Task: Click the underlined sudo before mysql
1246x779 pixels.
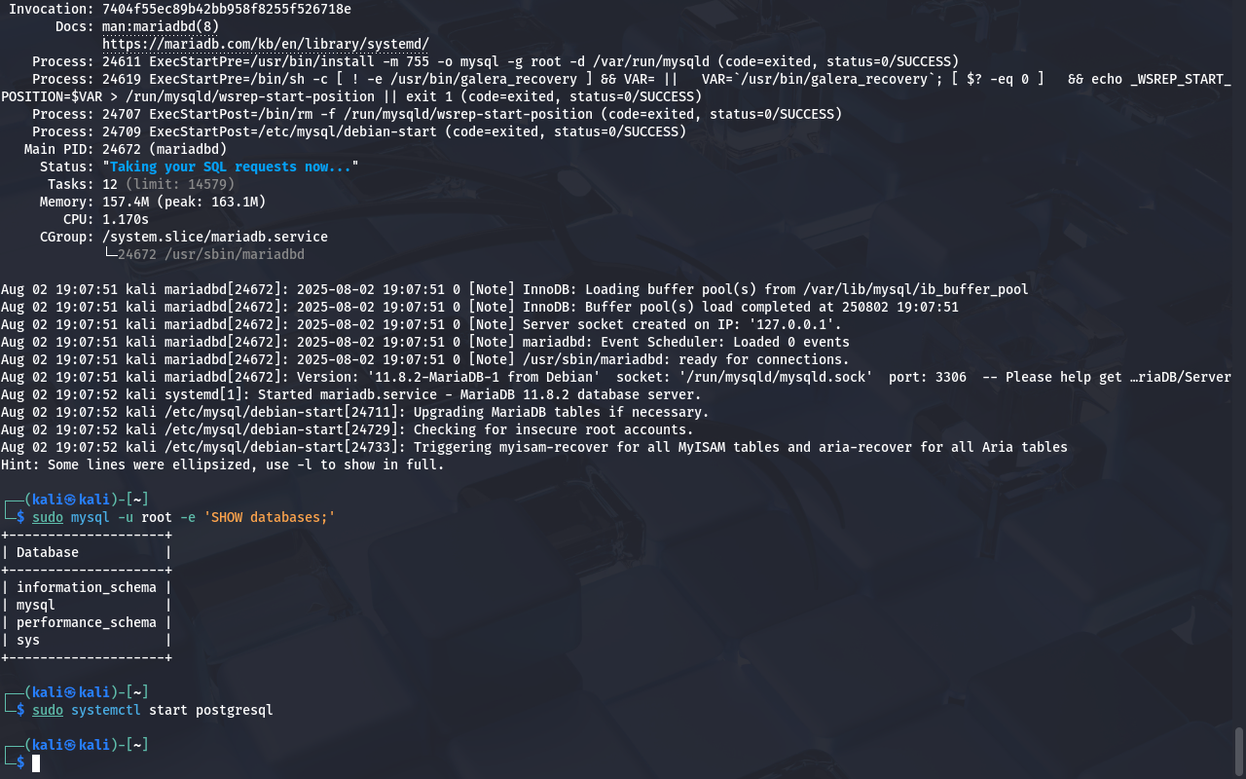Action: tap(48, 517)
